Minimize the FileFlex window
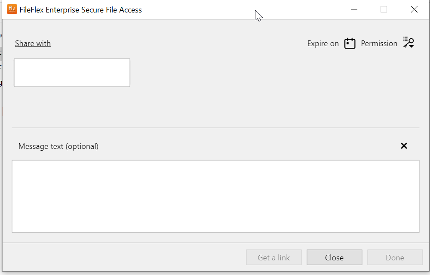430x275 pixels. 354,9
